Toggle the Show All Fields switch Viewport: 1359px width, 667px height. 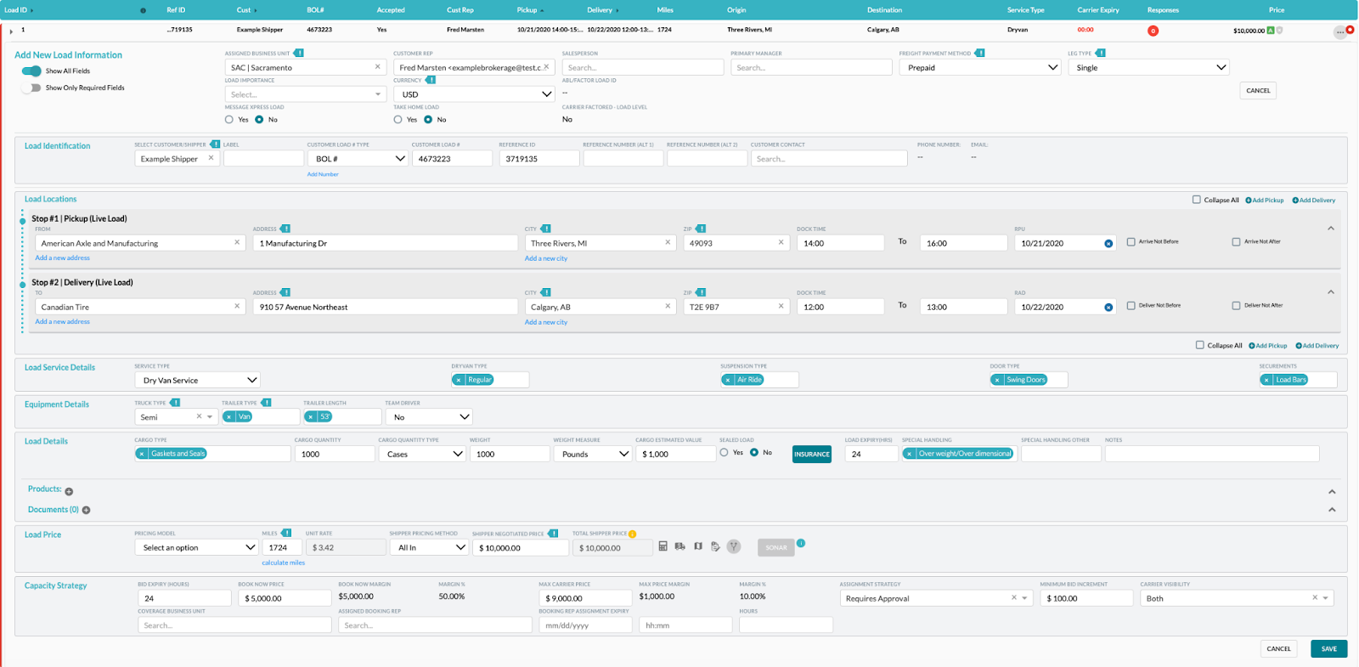point(31,71)
